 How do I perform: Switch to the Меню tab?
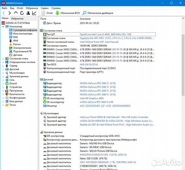click(5, 18)
